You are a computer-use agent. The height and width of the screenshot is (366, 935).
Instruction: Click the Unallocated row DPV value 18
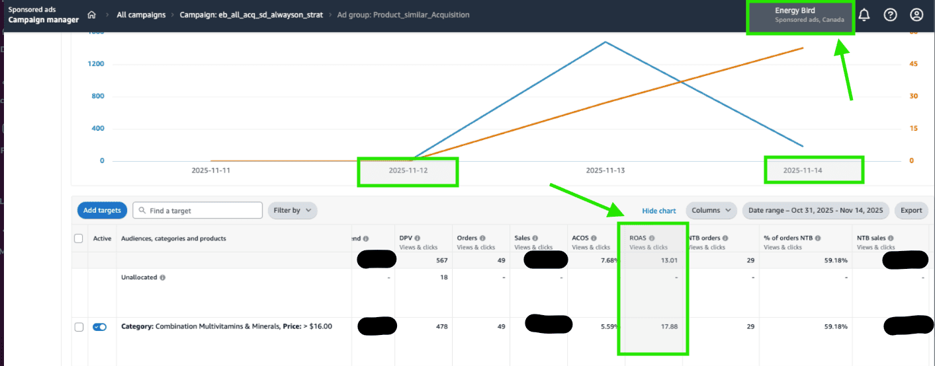tap(445, 277)
